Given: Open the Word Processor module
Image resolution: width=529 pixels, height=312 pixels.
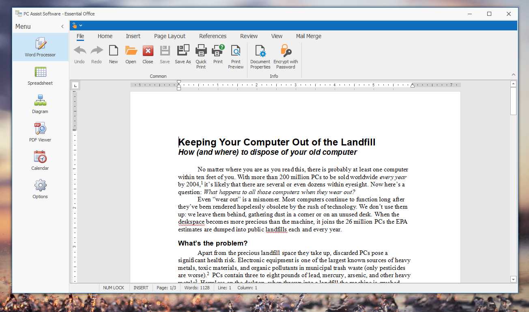Looking at the screenshot, I should click(40, 47).
